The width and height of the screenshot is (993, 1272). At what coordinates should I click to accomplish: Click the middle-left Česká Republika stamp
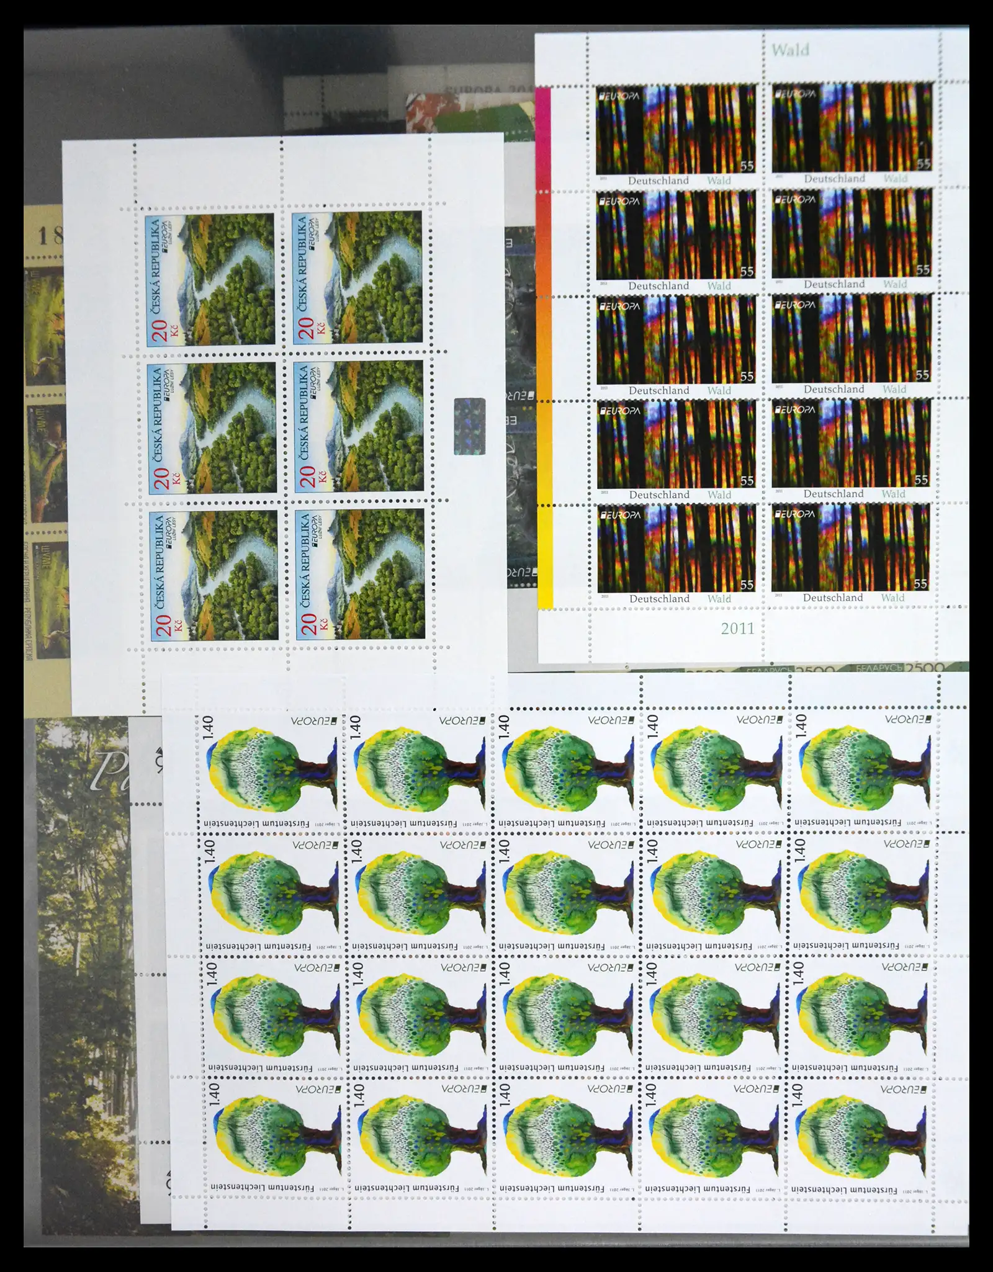coord(210,427)
